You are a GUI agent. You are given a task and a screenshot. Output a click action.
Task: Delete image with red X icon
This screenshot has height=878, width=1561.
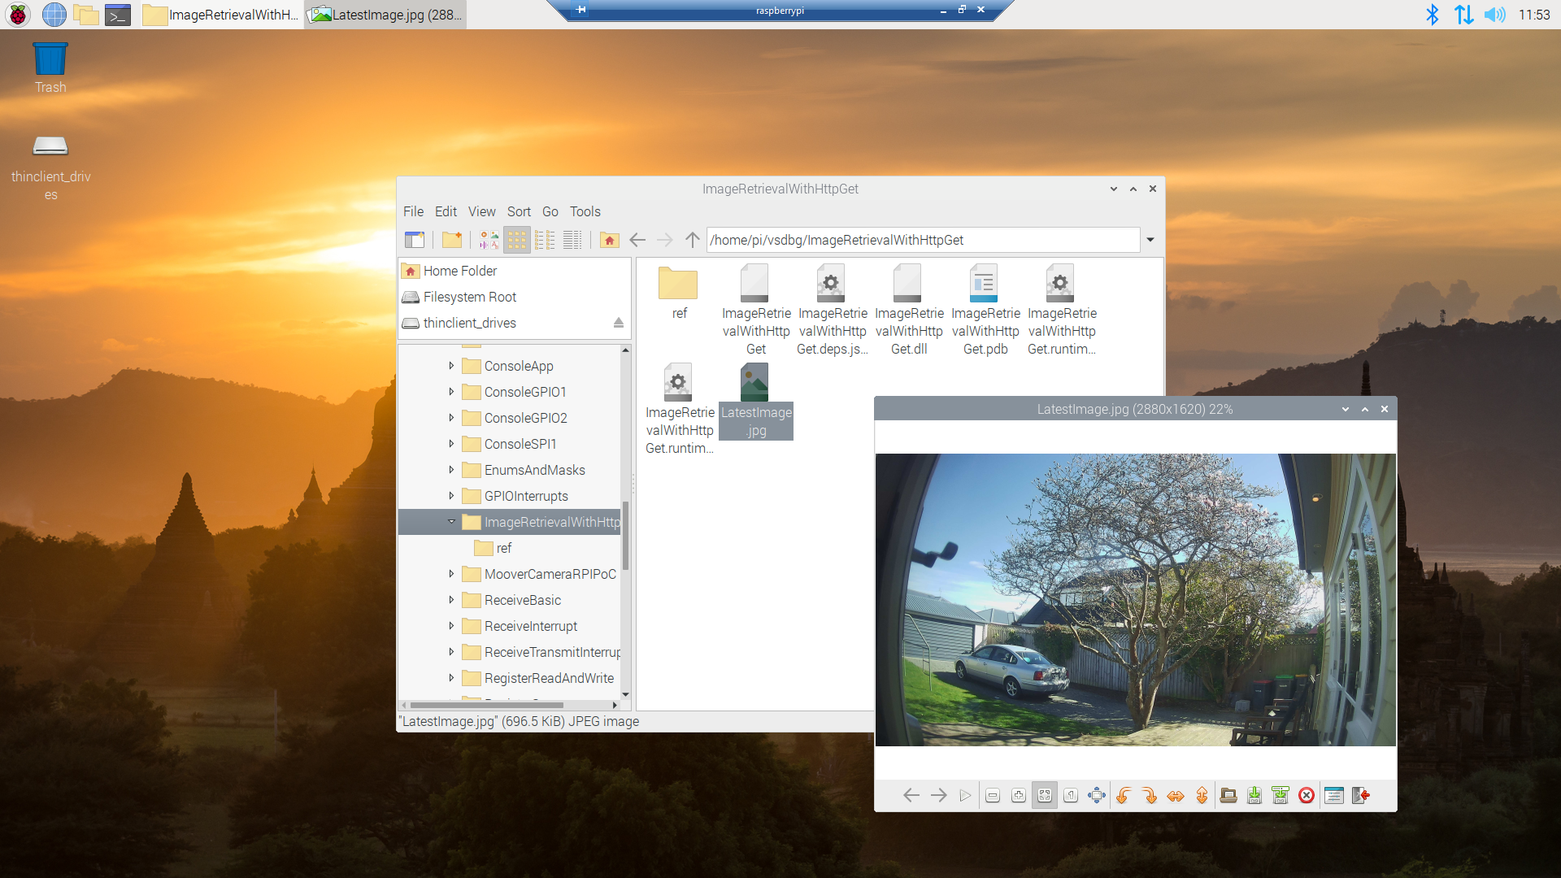(1307, 795)
